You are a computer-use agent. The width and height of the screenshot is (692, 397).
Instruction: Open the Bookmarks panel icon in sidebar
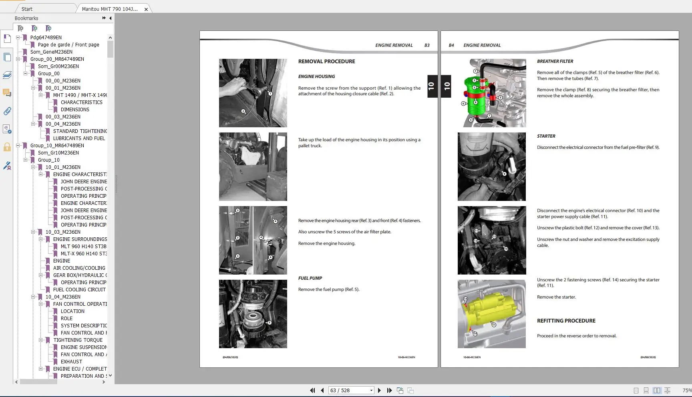pyautogui.click(x=7, y=39)
